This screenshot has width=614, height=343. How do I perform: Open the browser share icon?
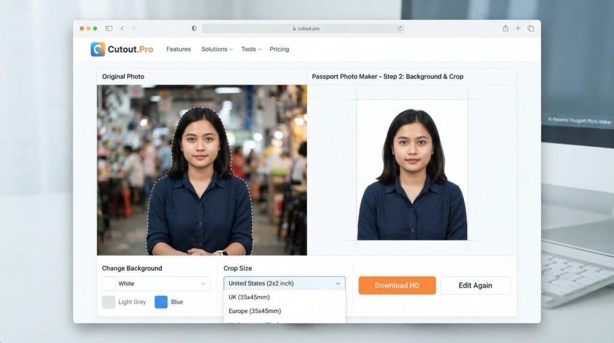tap(505, 28)
